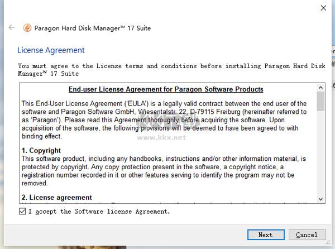
Task: Click the End-user License Agreement title
Action: click(166, 89)
